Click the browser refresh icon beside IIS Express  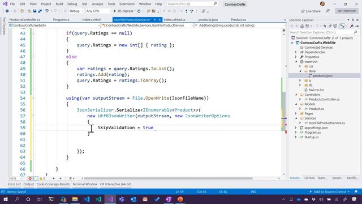click(x=139, y=11)
